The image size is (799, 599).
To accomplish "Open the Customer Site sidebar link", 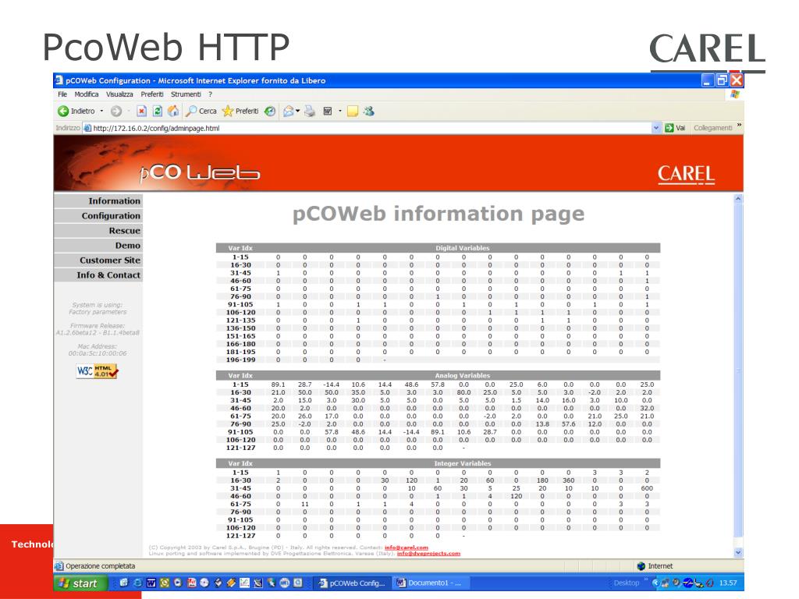I will coord(98,261).
